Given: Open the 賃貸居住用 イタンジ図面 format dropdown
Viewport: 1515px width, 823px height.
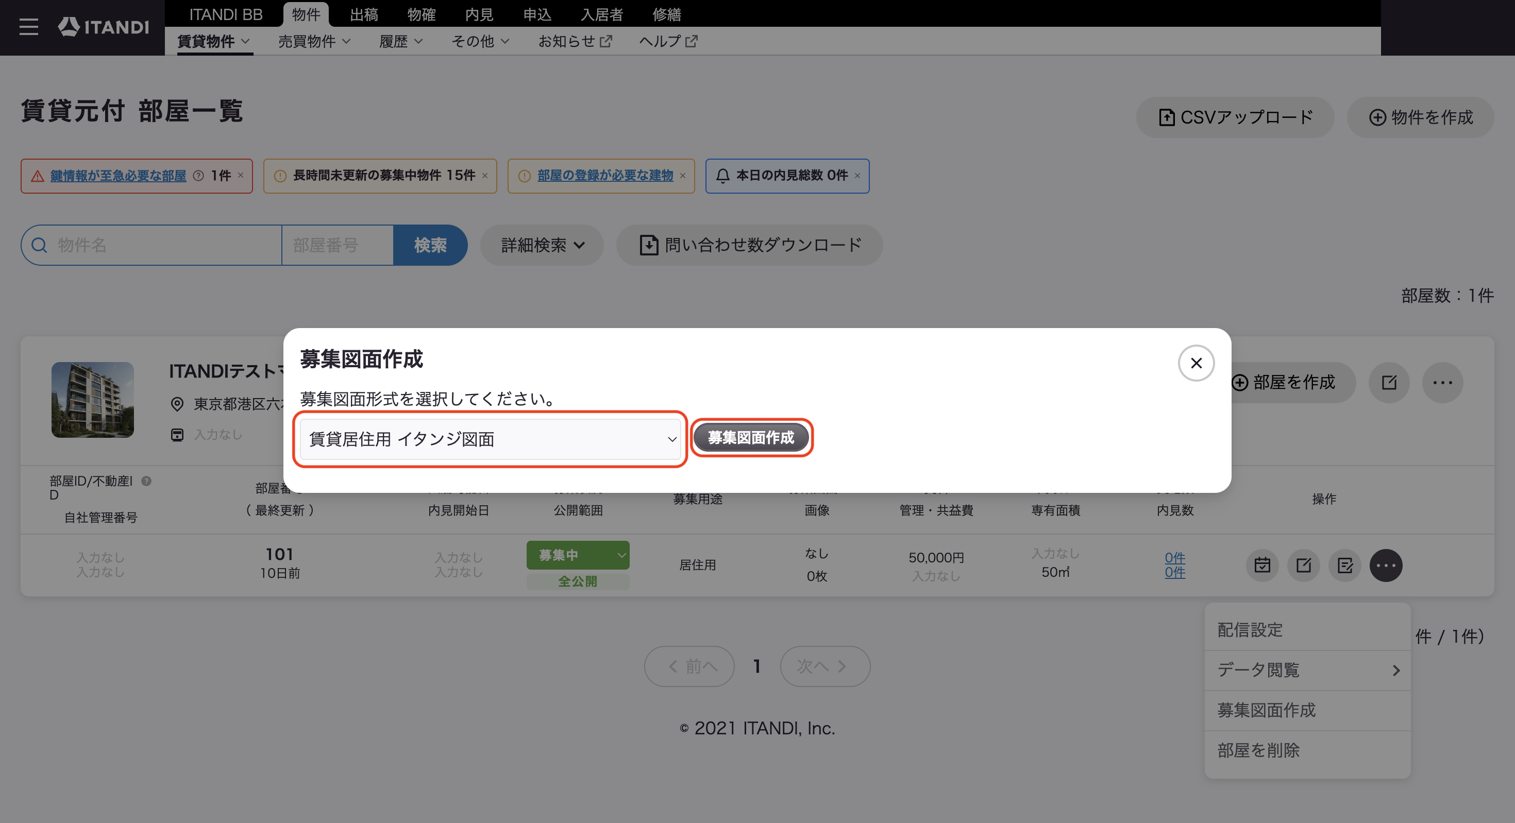Looking at the screenshot, I should pos(490,439).
